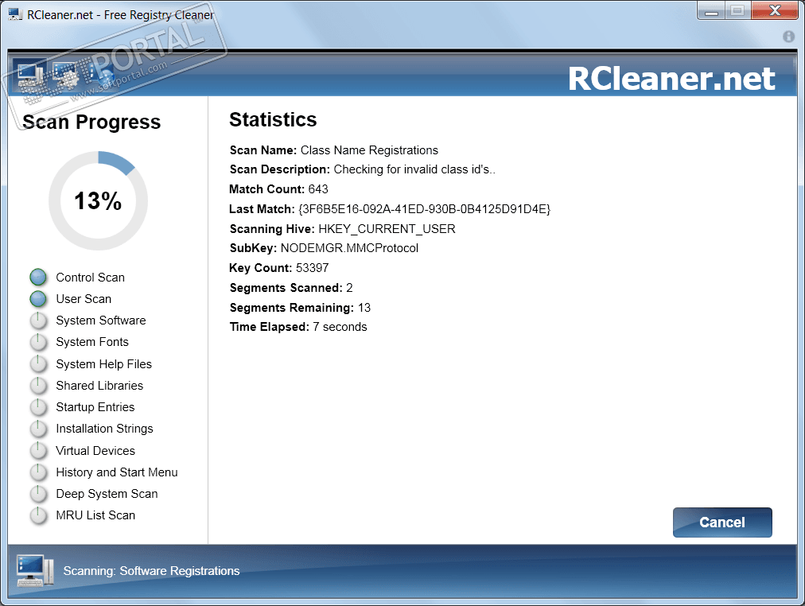805x606 pixels.
Task: Click the Scanning: Software Registrations status text
Action: click(151, 571)
